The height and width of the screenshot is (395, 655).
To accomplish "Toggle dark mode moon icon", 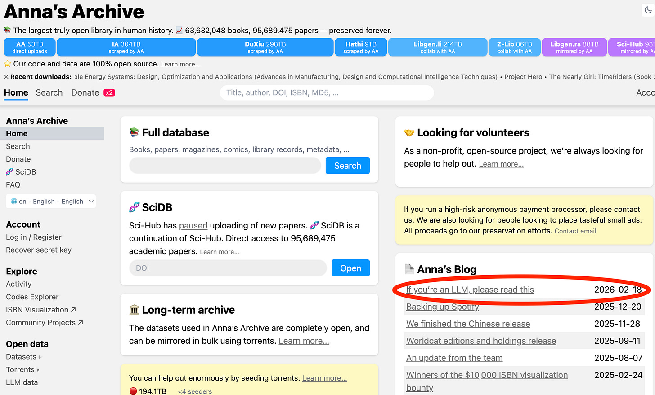I will click(648, 10).
